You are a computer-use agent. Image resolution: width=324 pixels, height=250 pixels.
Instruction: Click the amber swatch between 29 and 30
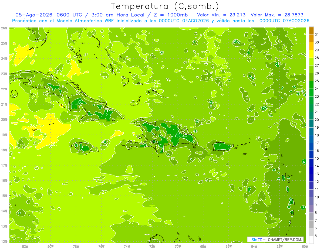[311, 46]
